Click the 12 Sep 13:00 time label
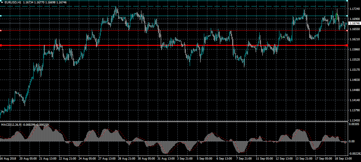The image size is (361, 162). 284,159
